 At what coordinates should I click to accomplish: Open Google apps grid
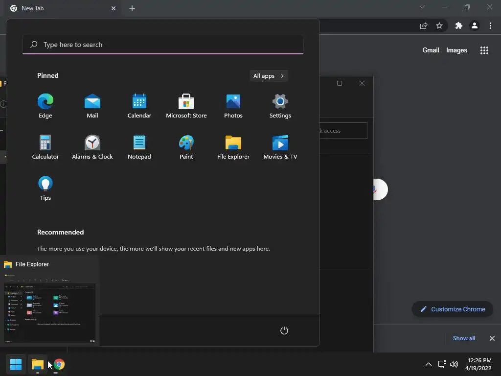point(484,50)
